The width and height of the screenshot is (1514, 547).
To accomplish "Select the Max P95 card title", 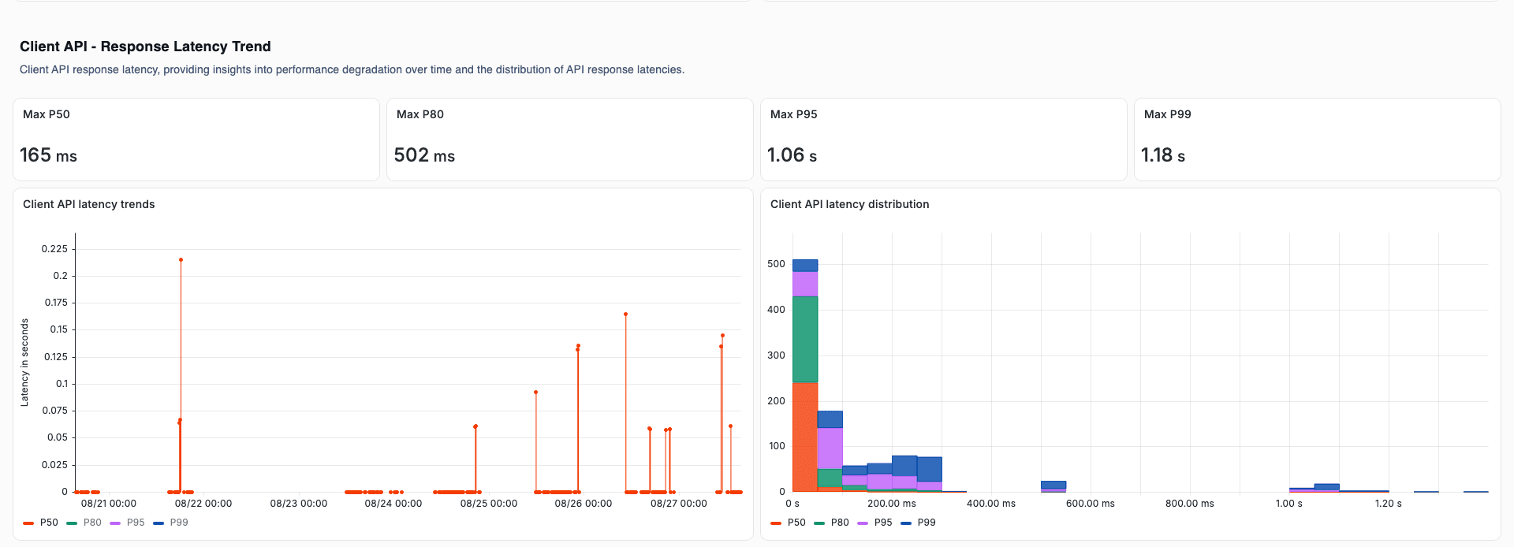I will pos(794,114).
